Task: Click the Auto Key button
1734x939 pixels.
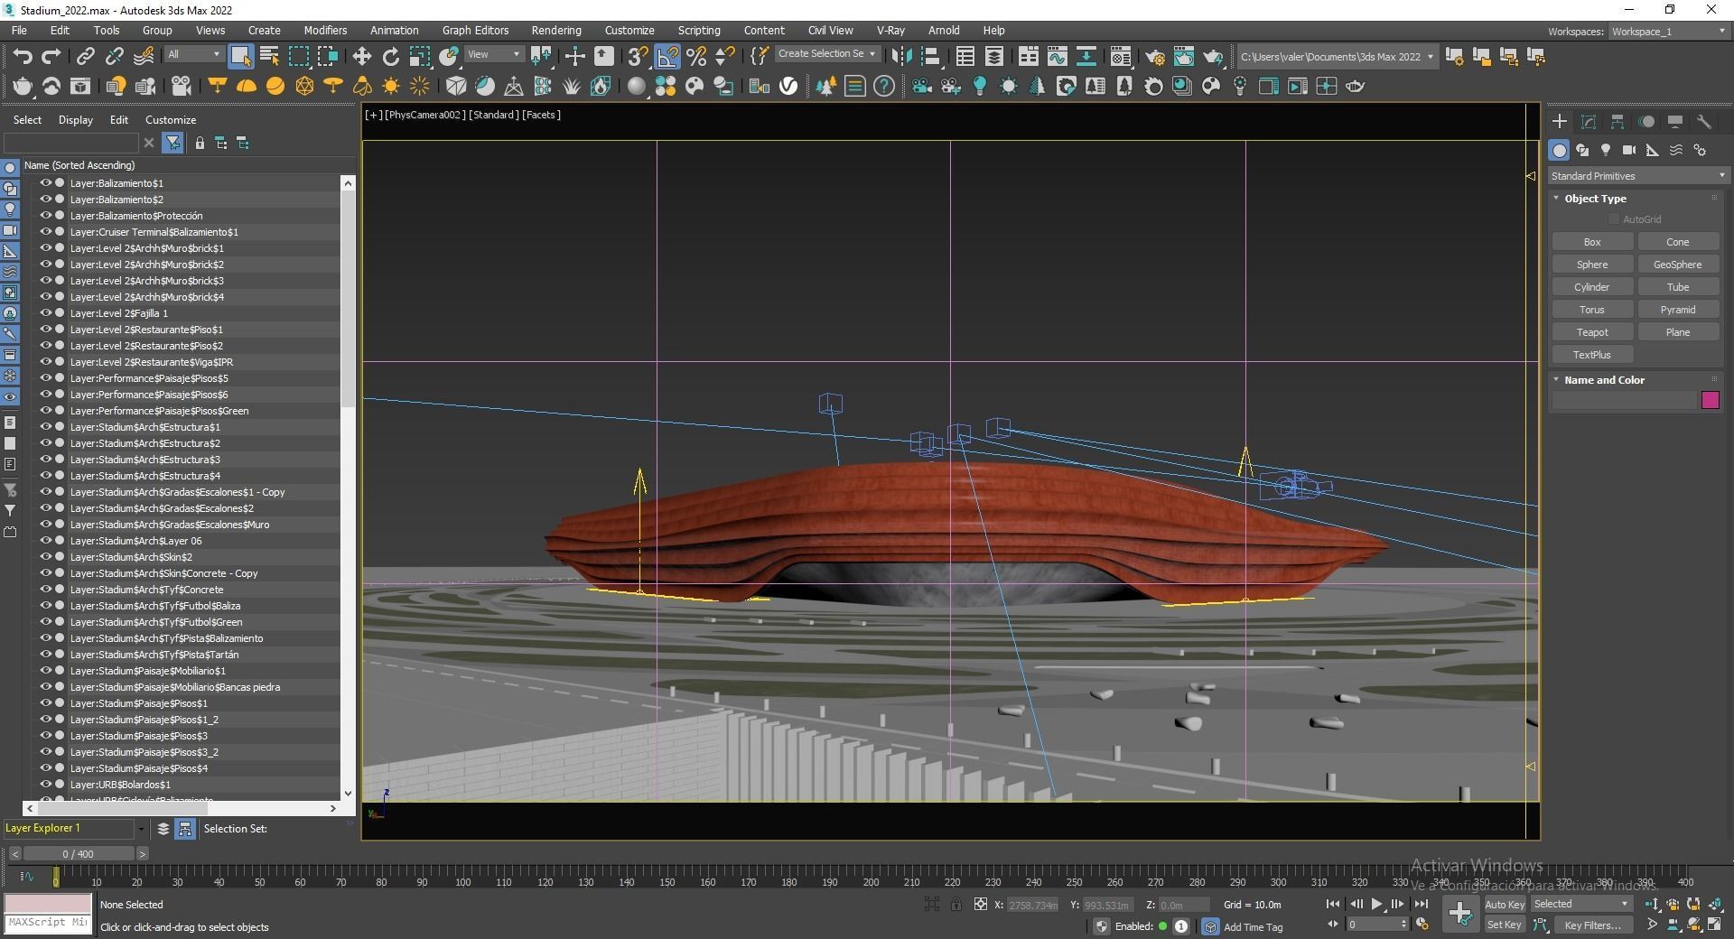Action: (x=1504, y=904)
